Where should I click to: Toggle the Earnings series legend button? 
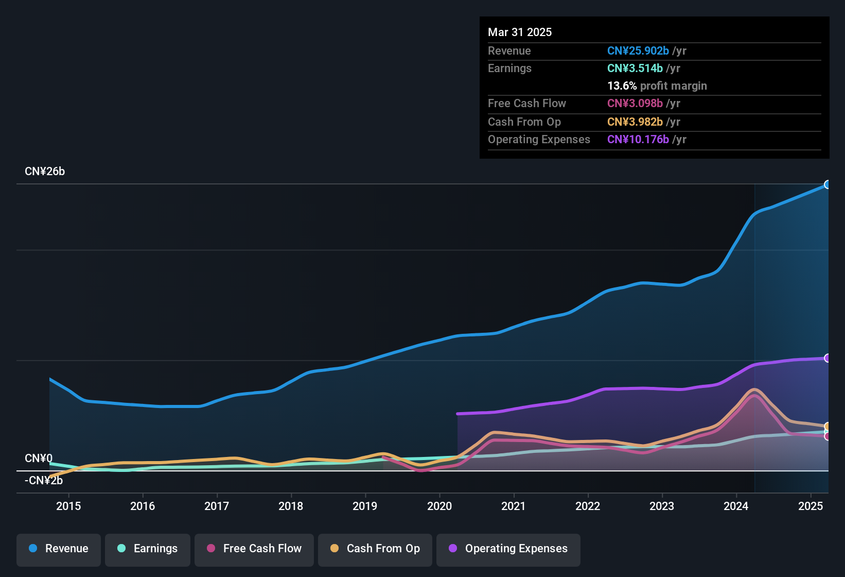[148, 549]
